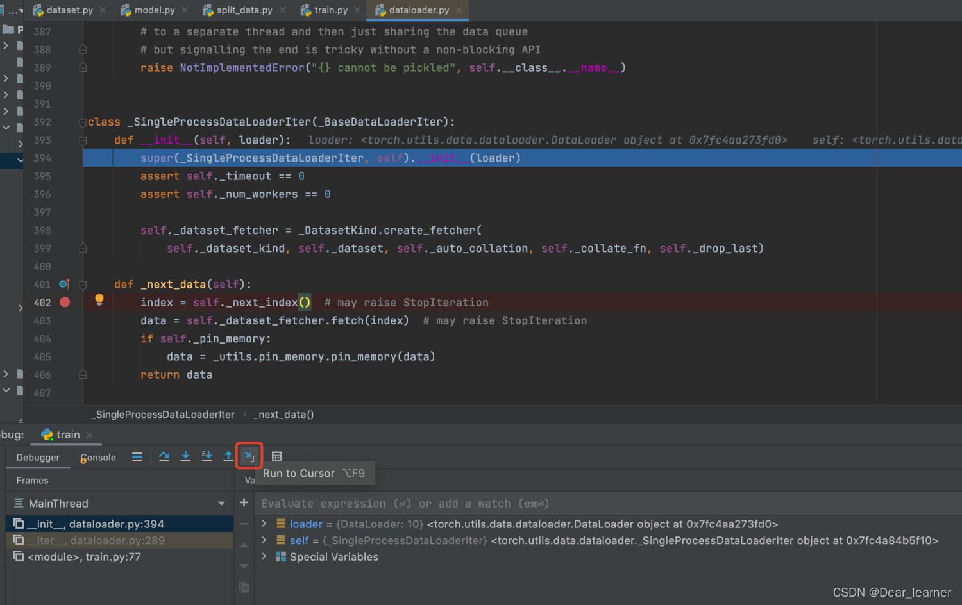Close the dataloader.py editor tab
The width and height of the screenshot is (962, 605).
(459, 10)
